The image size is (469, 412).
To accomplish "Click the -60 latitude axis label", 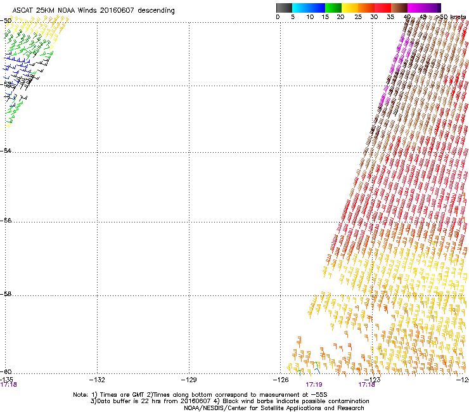I will point(6,371).
